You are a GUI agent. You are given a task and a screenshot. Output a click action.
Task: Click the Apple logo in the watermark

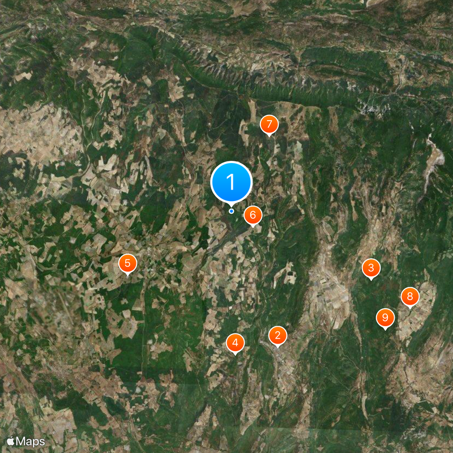click(10, 441)
